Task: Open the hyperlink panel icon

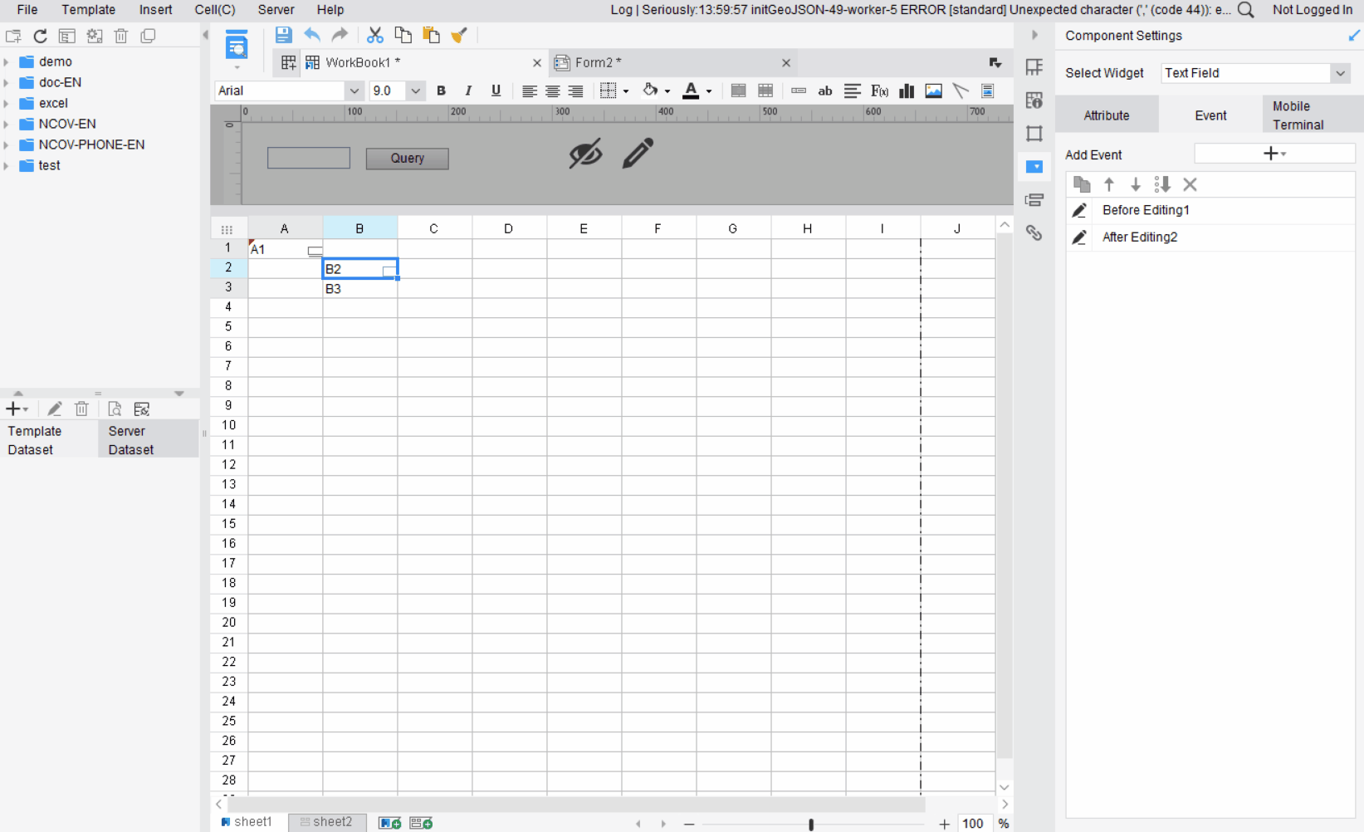Action: pos(1034,232)
